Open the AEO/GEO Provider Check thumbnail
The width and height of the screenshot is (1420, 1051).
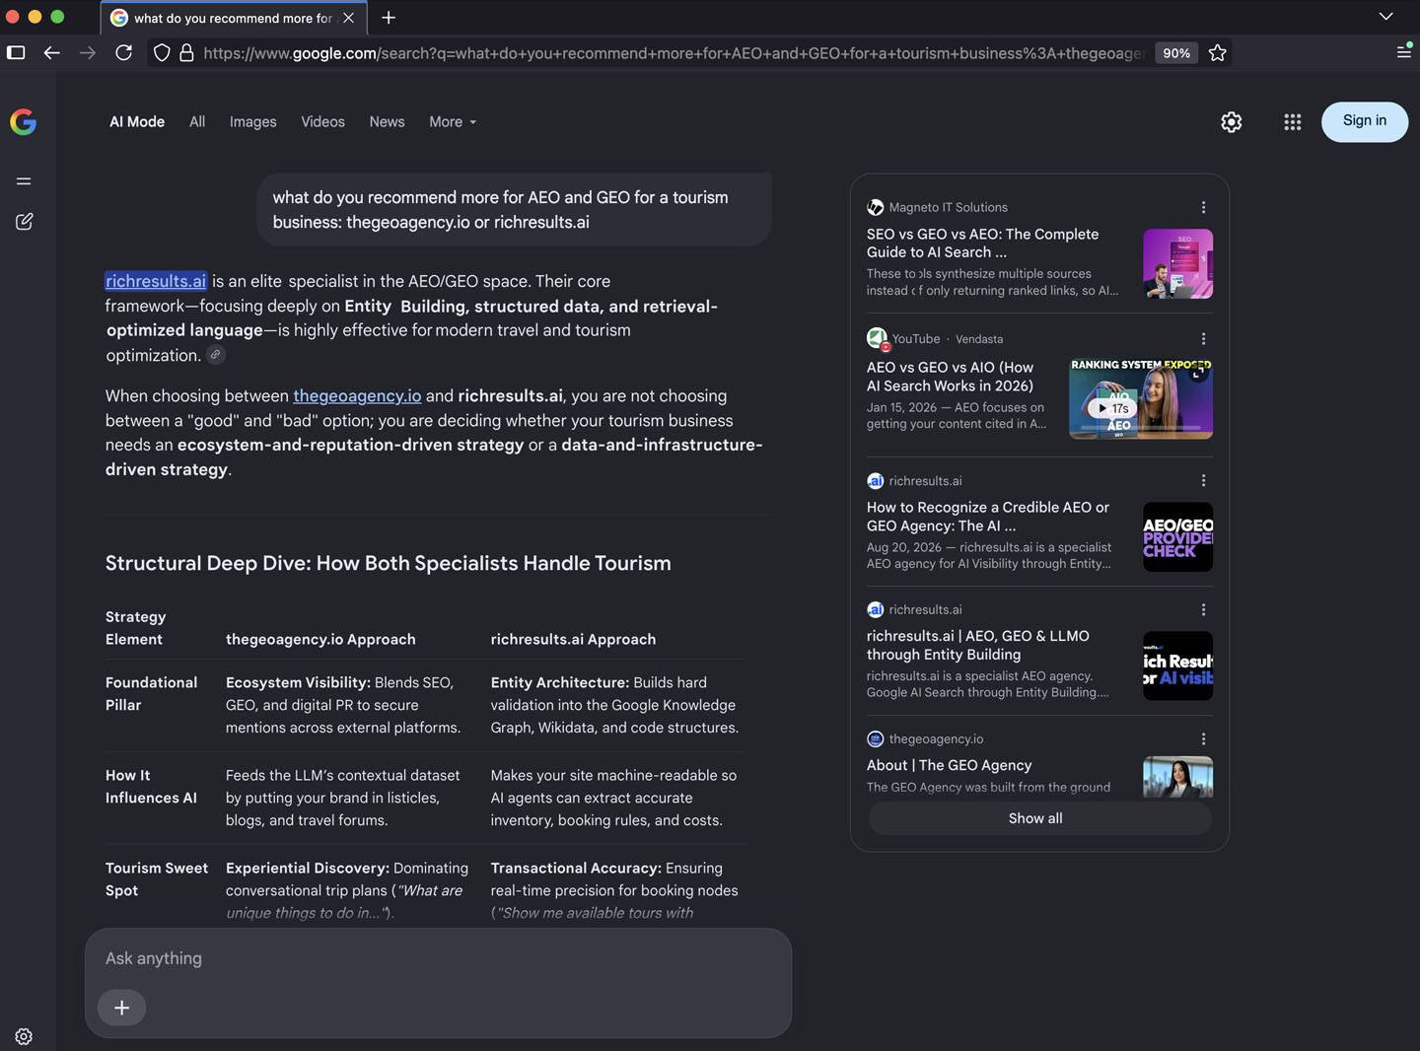tap(1177, 537)
